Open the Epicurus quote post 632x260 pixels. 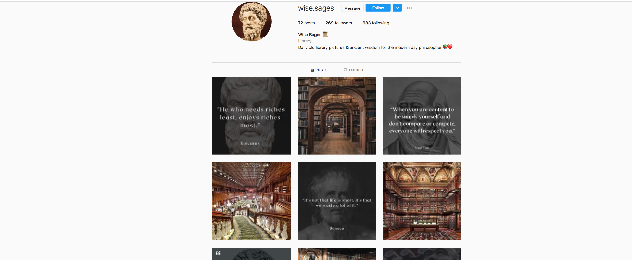[x=251, y=116]
